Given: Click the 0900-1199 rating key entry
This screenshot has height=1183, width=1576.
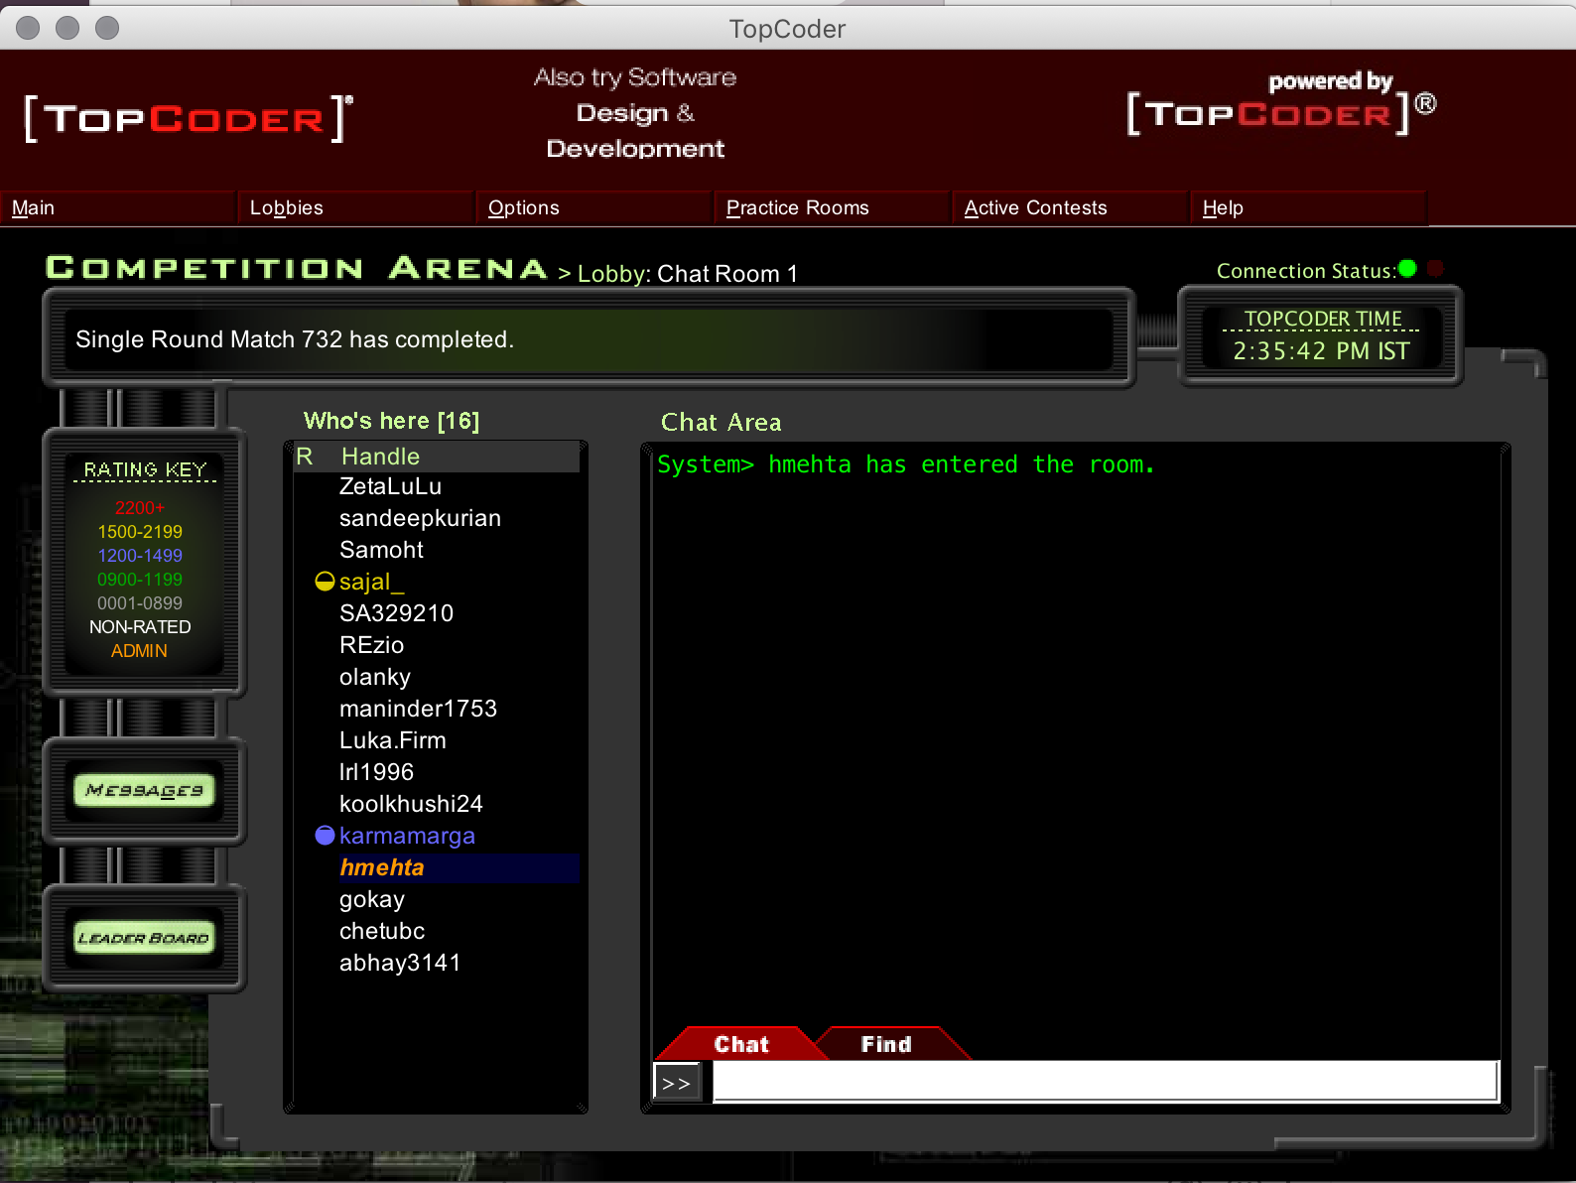Looking at the screenshot, I should point(140,580).
